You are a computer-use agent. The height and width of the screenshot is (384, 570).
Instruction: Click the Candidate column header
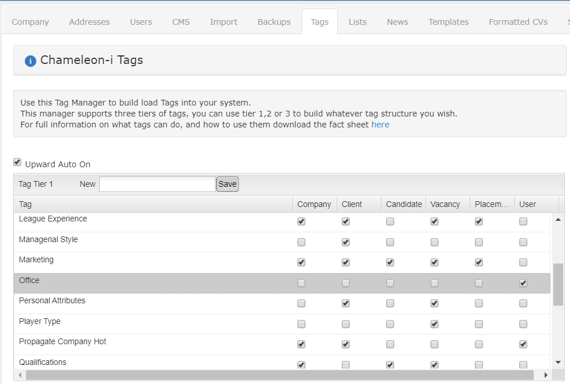click(x=403, y=204)
